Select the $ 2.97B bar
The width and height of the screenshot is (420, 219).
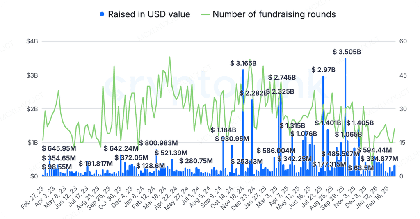[x=323, y=126]
